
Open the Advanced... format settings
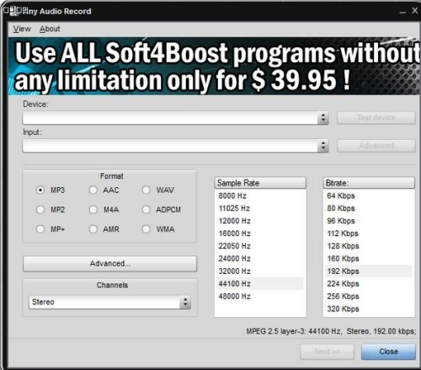pyautogui.click(x=110, y=264)
